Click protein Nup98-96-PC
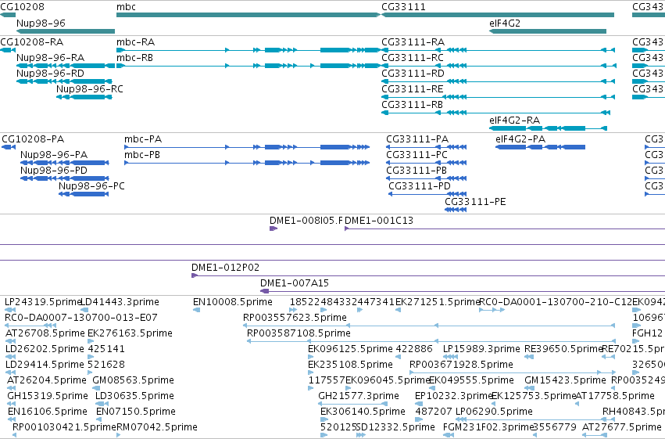The image size is (665, 439). tap(84, 194)
